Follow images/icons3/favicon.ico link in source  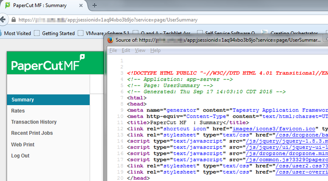(x=274, y=129)
